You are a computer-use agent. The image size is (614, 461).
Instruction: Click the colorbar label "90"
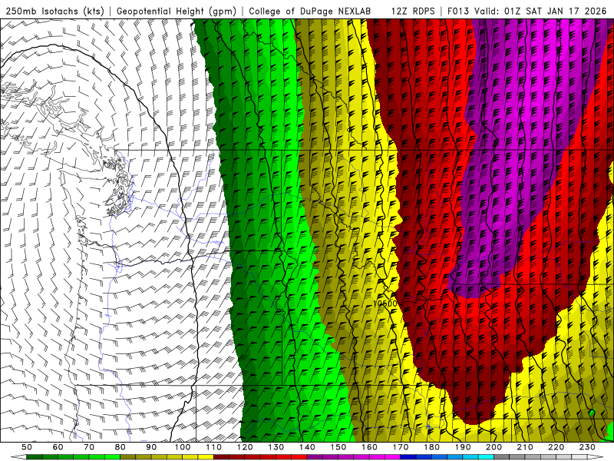click(x=151, y=447)
